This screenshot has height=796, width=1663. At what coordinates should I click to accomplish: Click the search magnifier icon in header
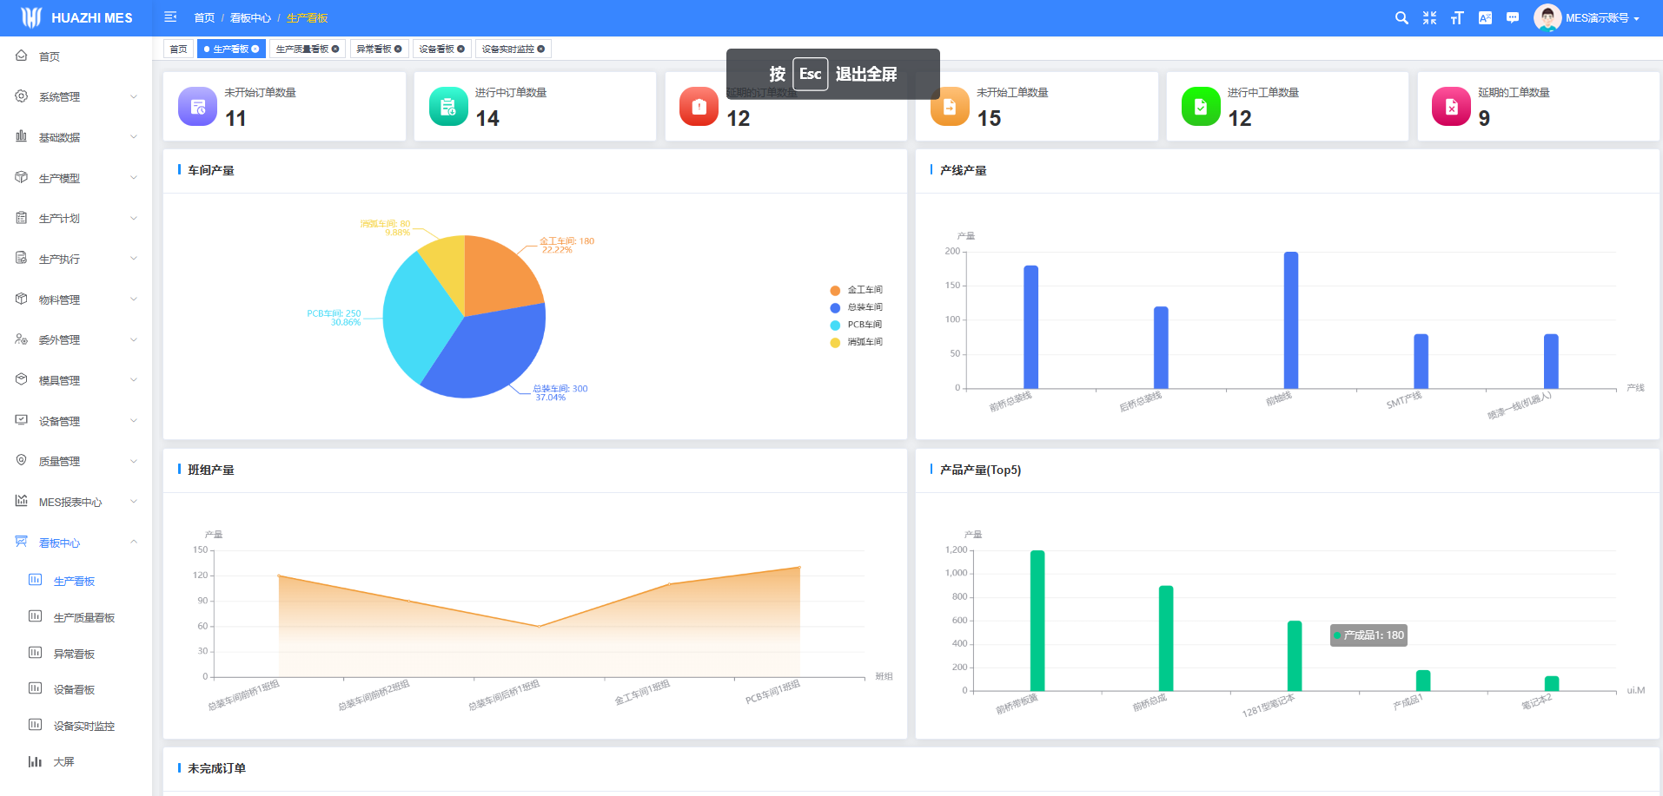1401,18
